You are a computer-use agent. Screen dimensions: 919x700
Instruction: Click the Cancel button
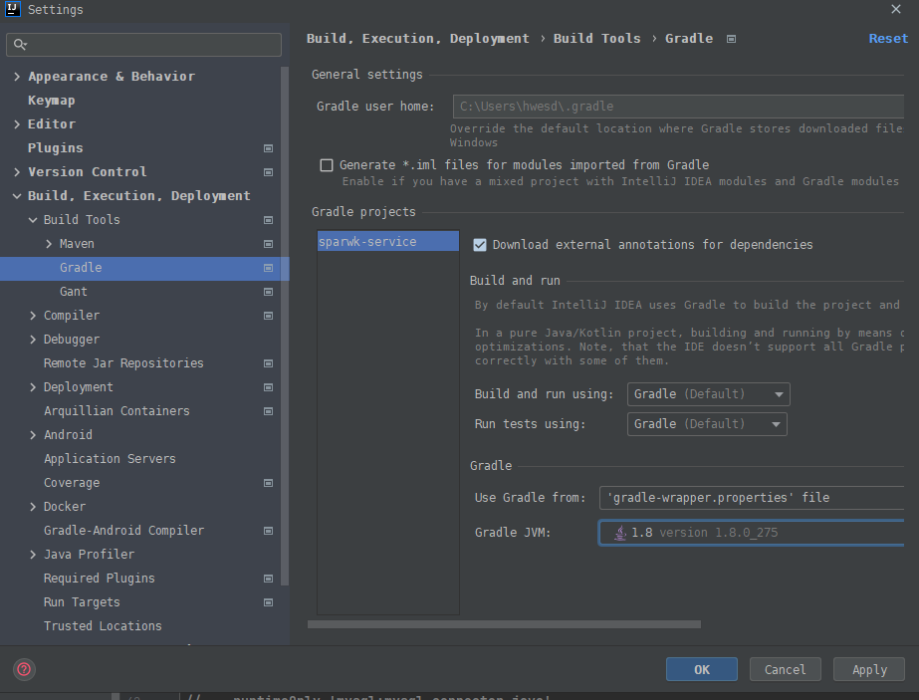click(785, 669)
